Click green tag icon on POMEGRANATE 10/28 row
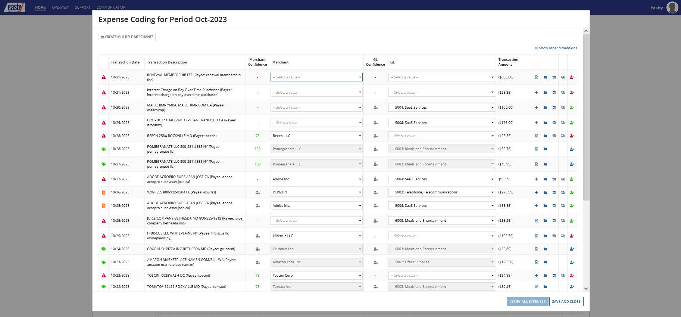The height and width of the screenshot is (317, 681). pyautogui.click(x=104, y=149)
